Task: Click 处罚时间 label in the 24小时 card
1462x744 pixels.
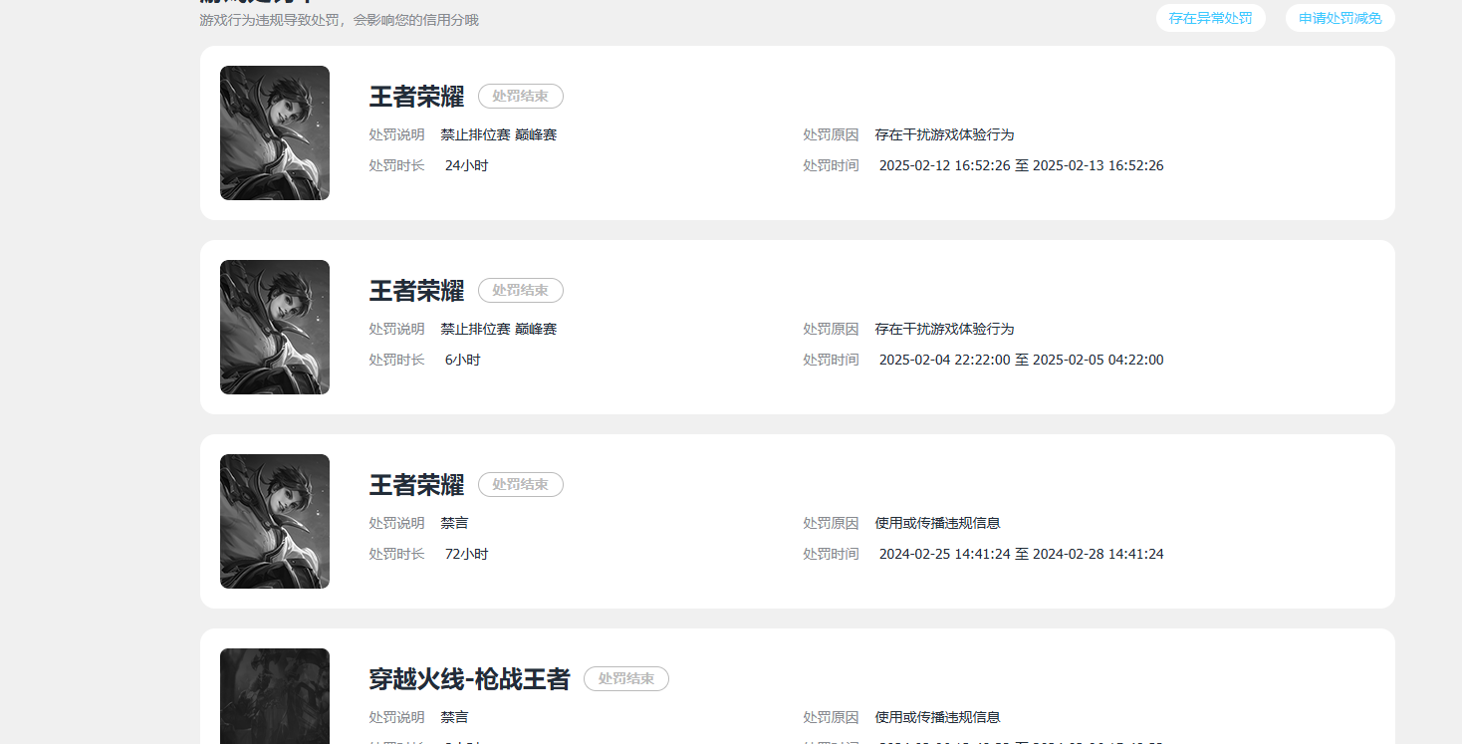Action: coord(832,165)
